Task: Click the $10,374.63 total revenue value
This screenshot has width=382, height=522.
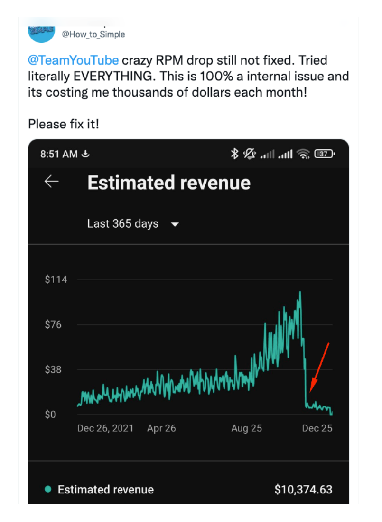Action: [303, 489]
